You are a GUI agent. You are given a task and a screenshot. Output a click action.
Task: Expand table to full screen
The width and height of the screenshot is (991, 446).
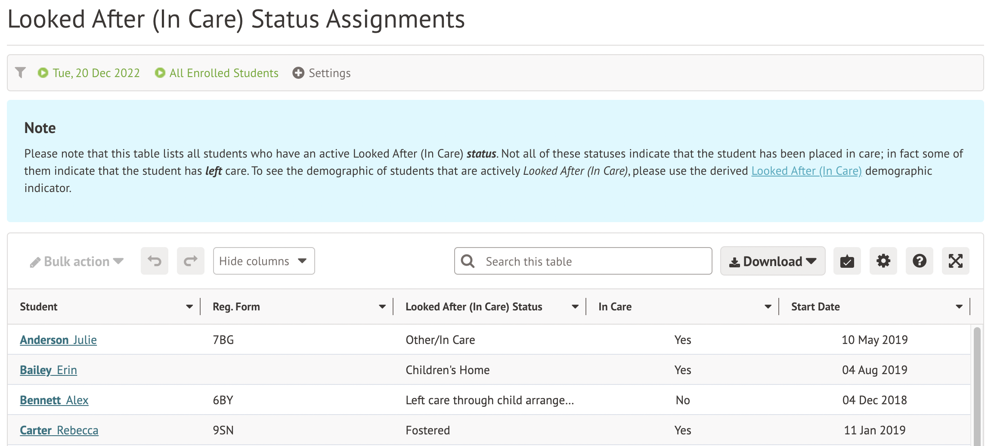coord(955,261)
